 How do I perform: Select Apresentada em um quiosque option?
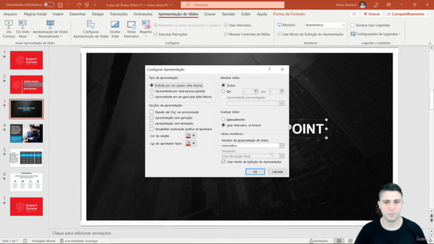pyautogui.click(x=152, y=97)
